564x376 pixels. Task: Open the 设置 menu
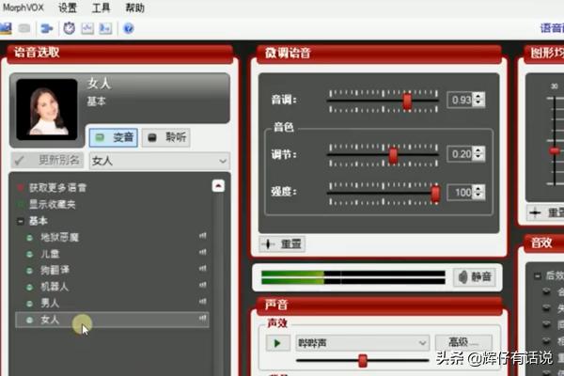point(68,8)
